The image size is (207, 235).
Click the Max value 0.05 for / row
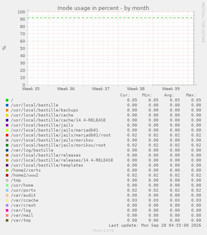pos(196,100)
